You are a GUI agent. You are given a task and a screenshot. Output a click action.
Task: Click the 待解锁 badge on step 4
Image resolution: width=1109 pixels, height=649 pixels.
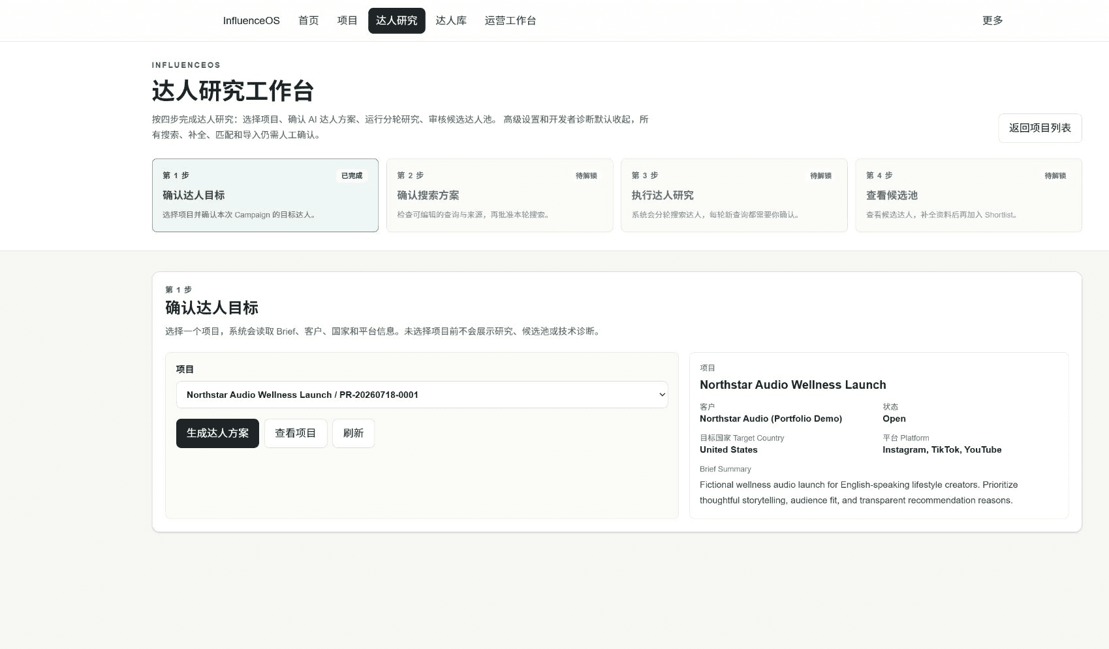[x=1055, y=175]
